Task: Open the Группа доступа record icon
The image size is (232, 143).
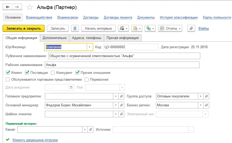Action: pyautogui.click(x=206, y=96)
